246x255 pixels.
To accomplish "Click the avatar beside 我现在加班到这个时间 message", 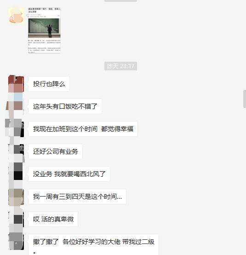I will [x=16, y=129].
